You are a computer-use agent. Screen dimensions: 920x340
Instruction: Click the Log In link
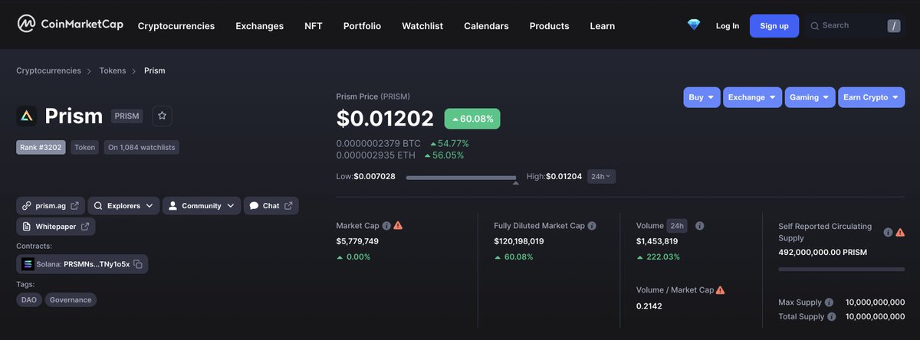click(728, 26)
